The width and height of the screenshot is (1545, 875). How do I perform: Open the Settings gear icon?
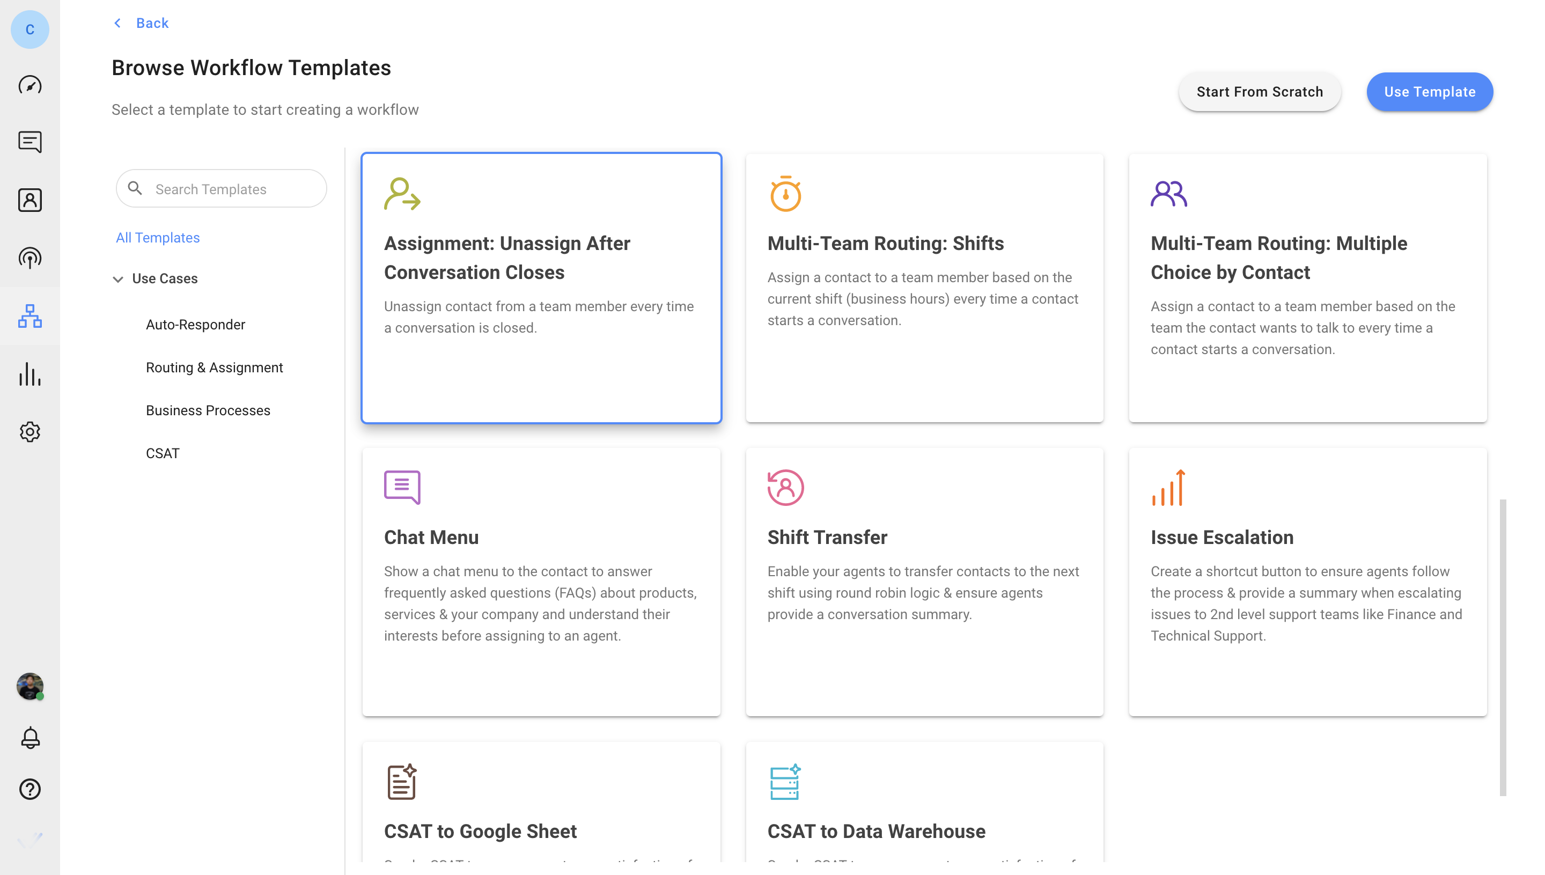tap(30, 431)
